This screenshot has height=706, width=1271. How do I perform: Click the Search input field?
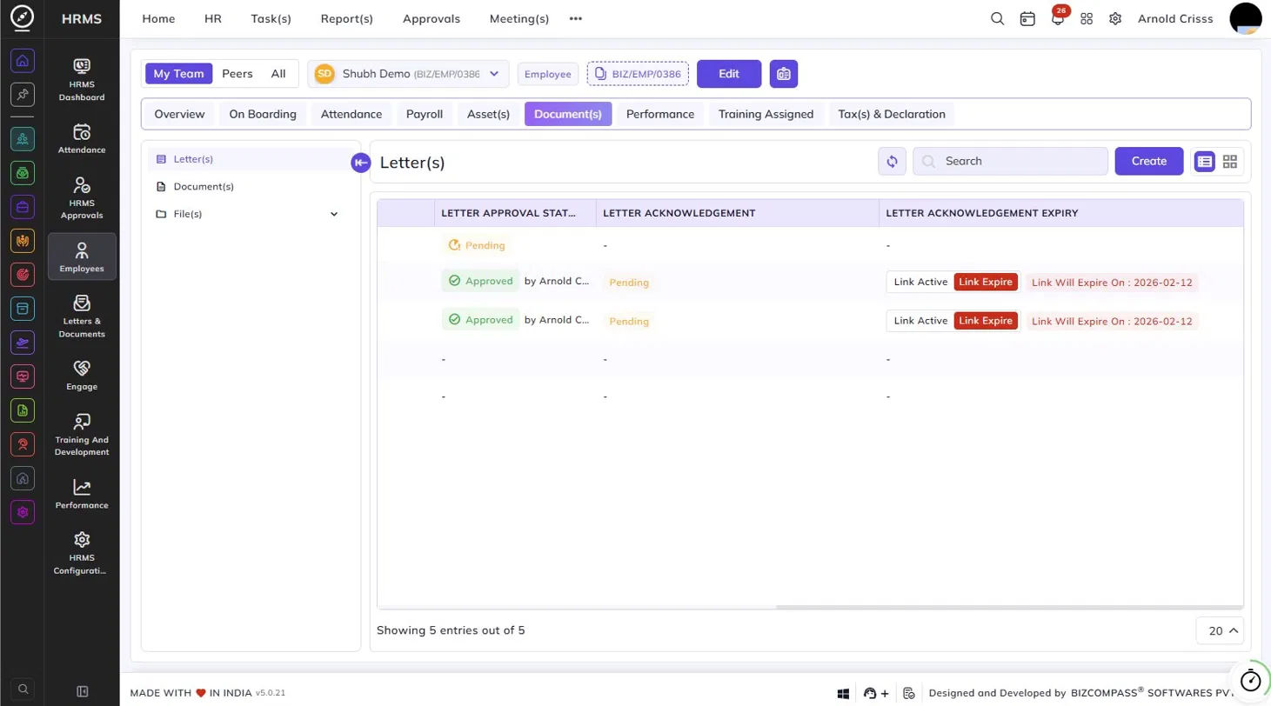(x=1010, y=161)
